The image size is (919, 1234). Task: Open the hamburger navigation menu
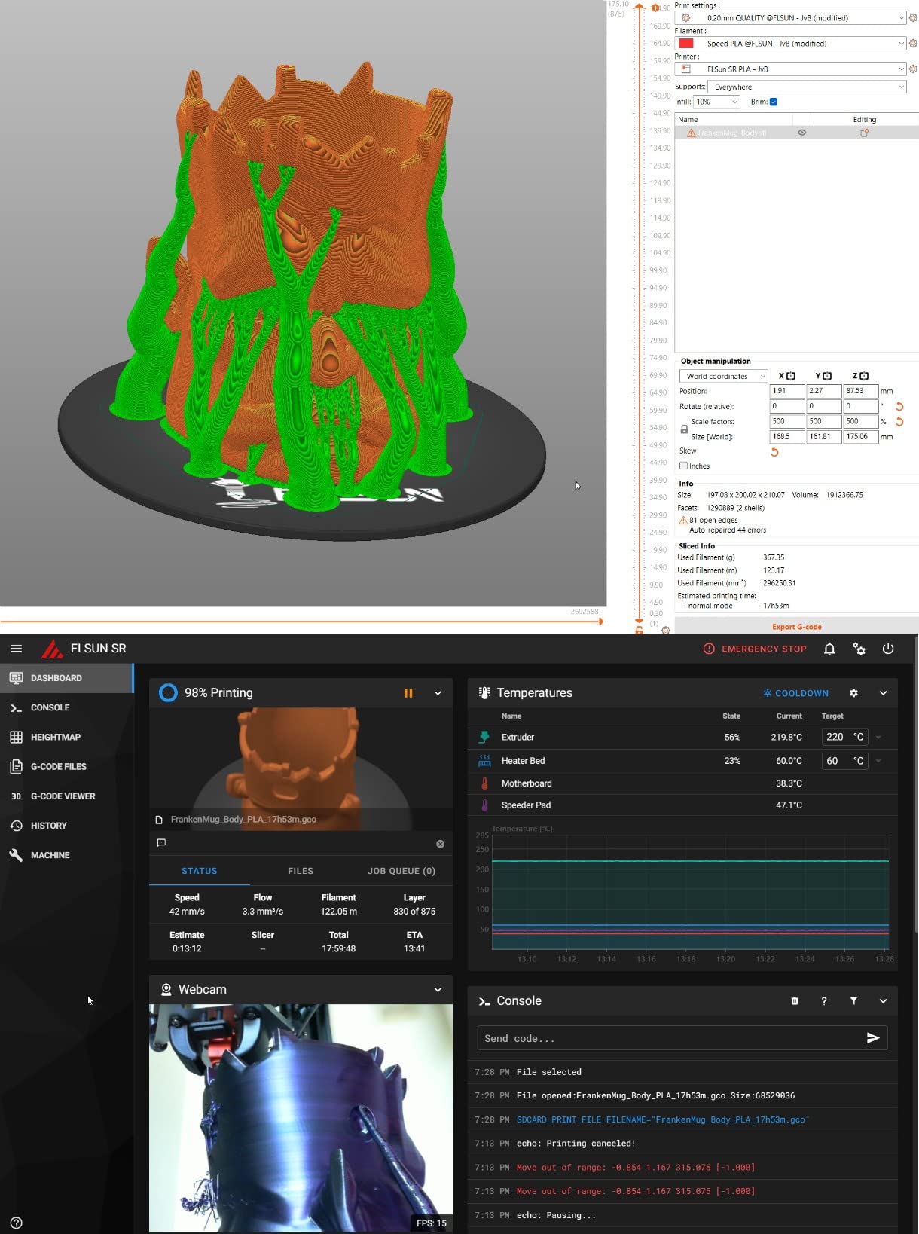coord(17,649)
